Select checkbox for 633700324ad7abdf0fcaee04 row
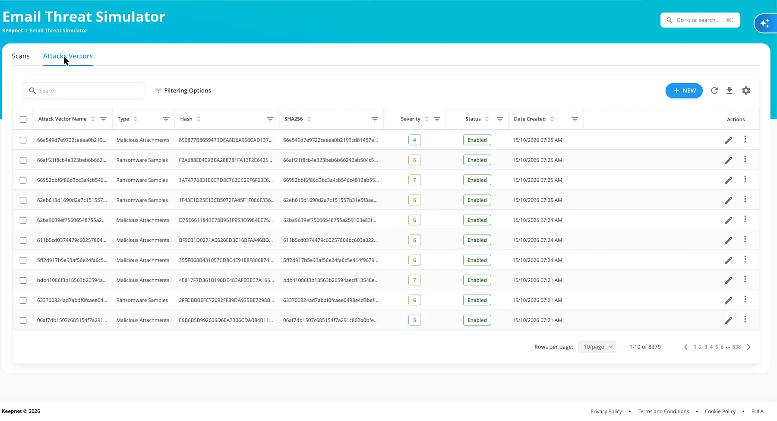777x421 pixels. click(x=23, y=301)
